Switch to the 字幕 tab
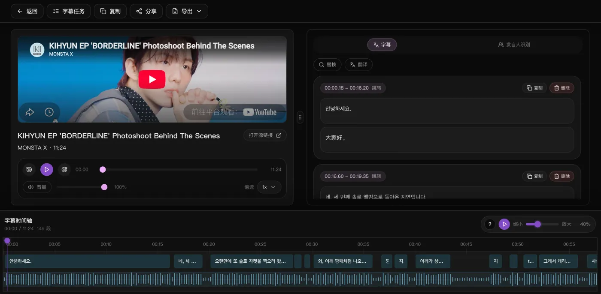Image resolution: width=601 pixels, height=294 pixels. pos(382,45)
